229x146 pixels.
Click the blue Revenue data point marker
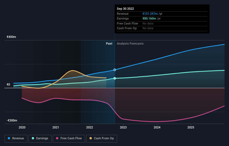point(115,70)
